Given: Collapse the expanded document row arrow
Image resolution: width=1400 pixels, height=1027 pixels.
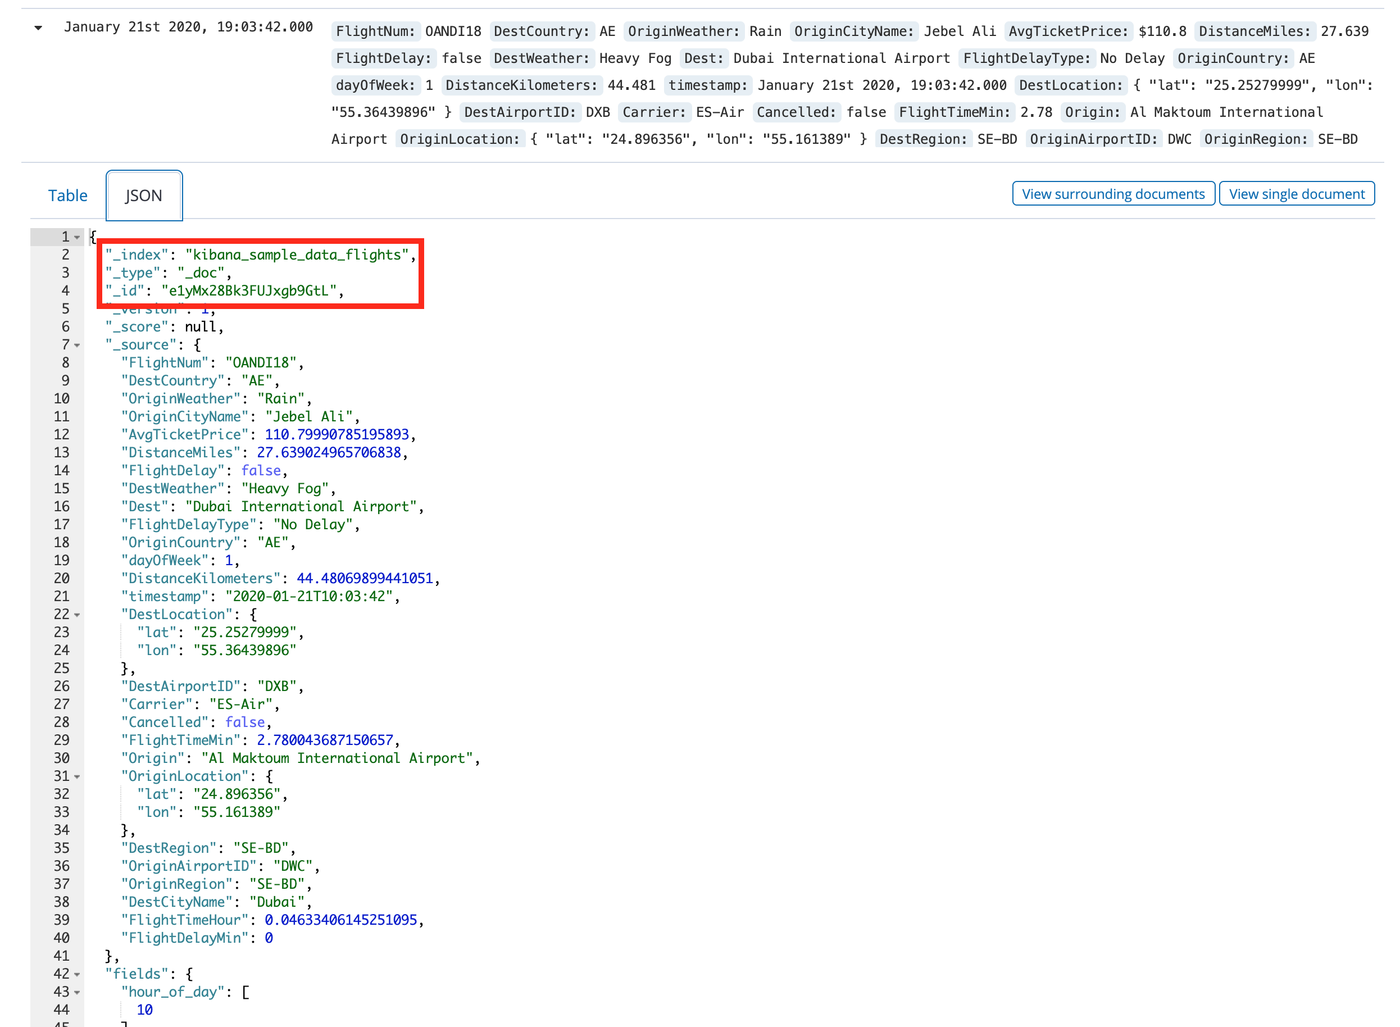Looking at the screenshot, I should click(39, 28).
